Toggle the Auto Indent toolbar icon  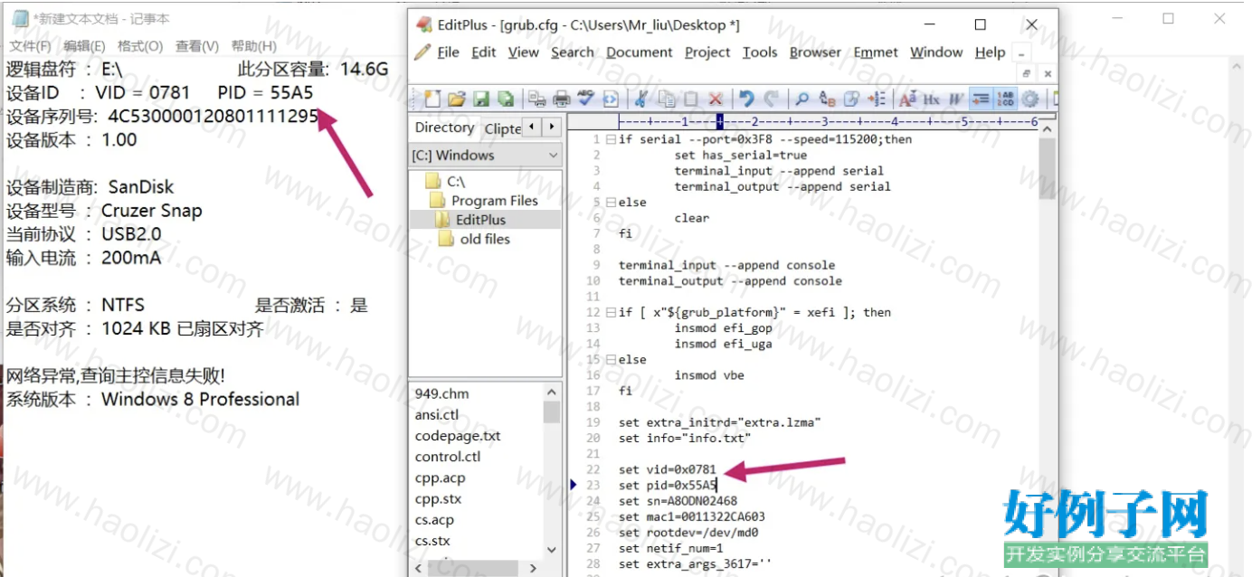click(981, 99)
